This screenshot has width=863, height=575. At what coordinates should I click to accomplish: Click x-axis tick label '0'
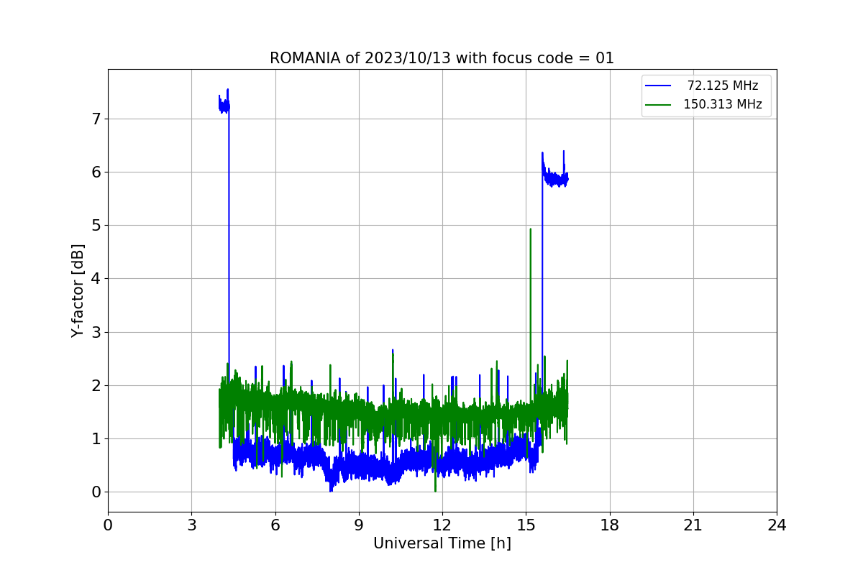point(108,525)
